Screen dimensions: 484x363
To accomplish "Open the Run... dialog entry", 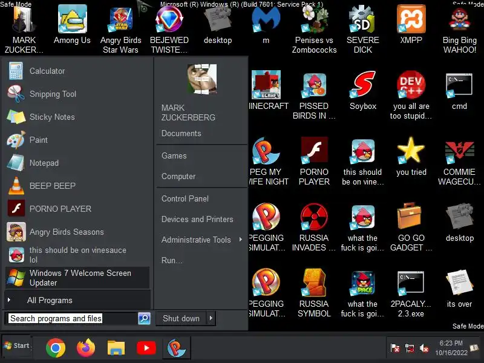I will [172, 260].
